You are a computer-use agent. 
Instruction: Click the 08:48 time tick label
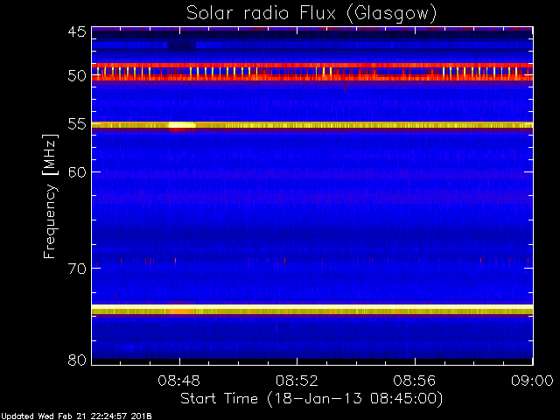coord(178,381)
